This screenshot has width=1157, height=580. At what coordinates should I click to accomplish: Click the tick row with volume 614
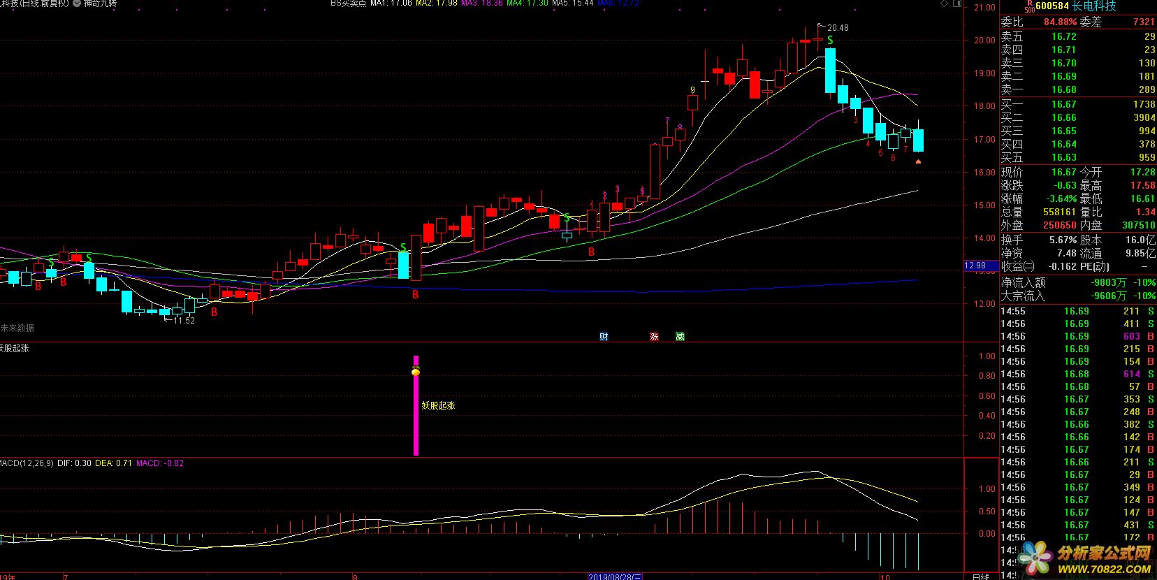(1078, 374)
